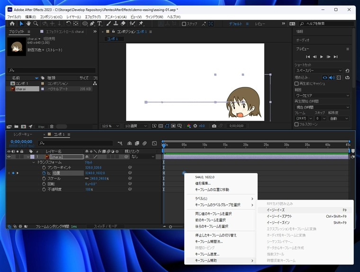Choose イージーイーズ from submenu
Viewport: 360px width, 272px height.
point(305,210)
